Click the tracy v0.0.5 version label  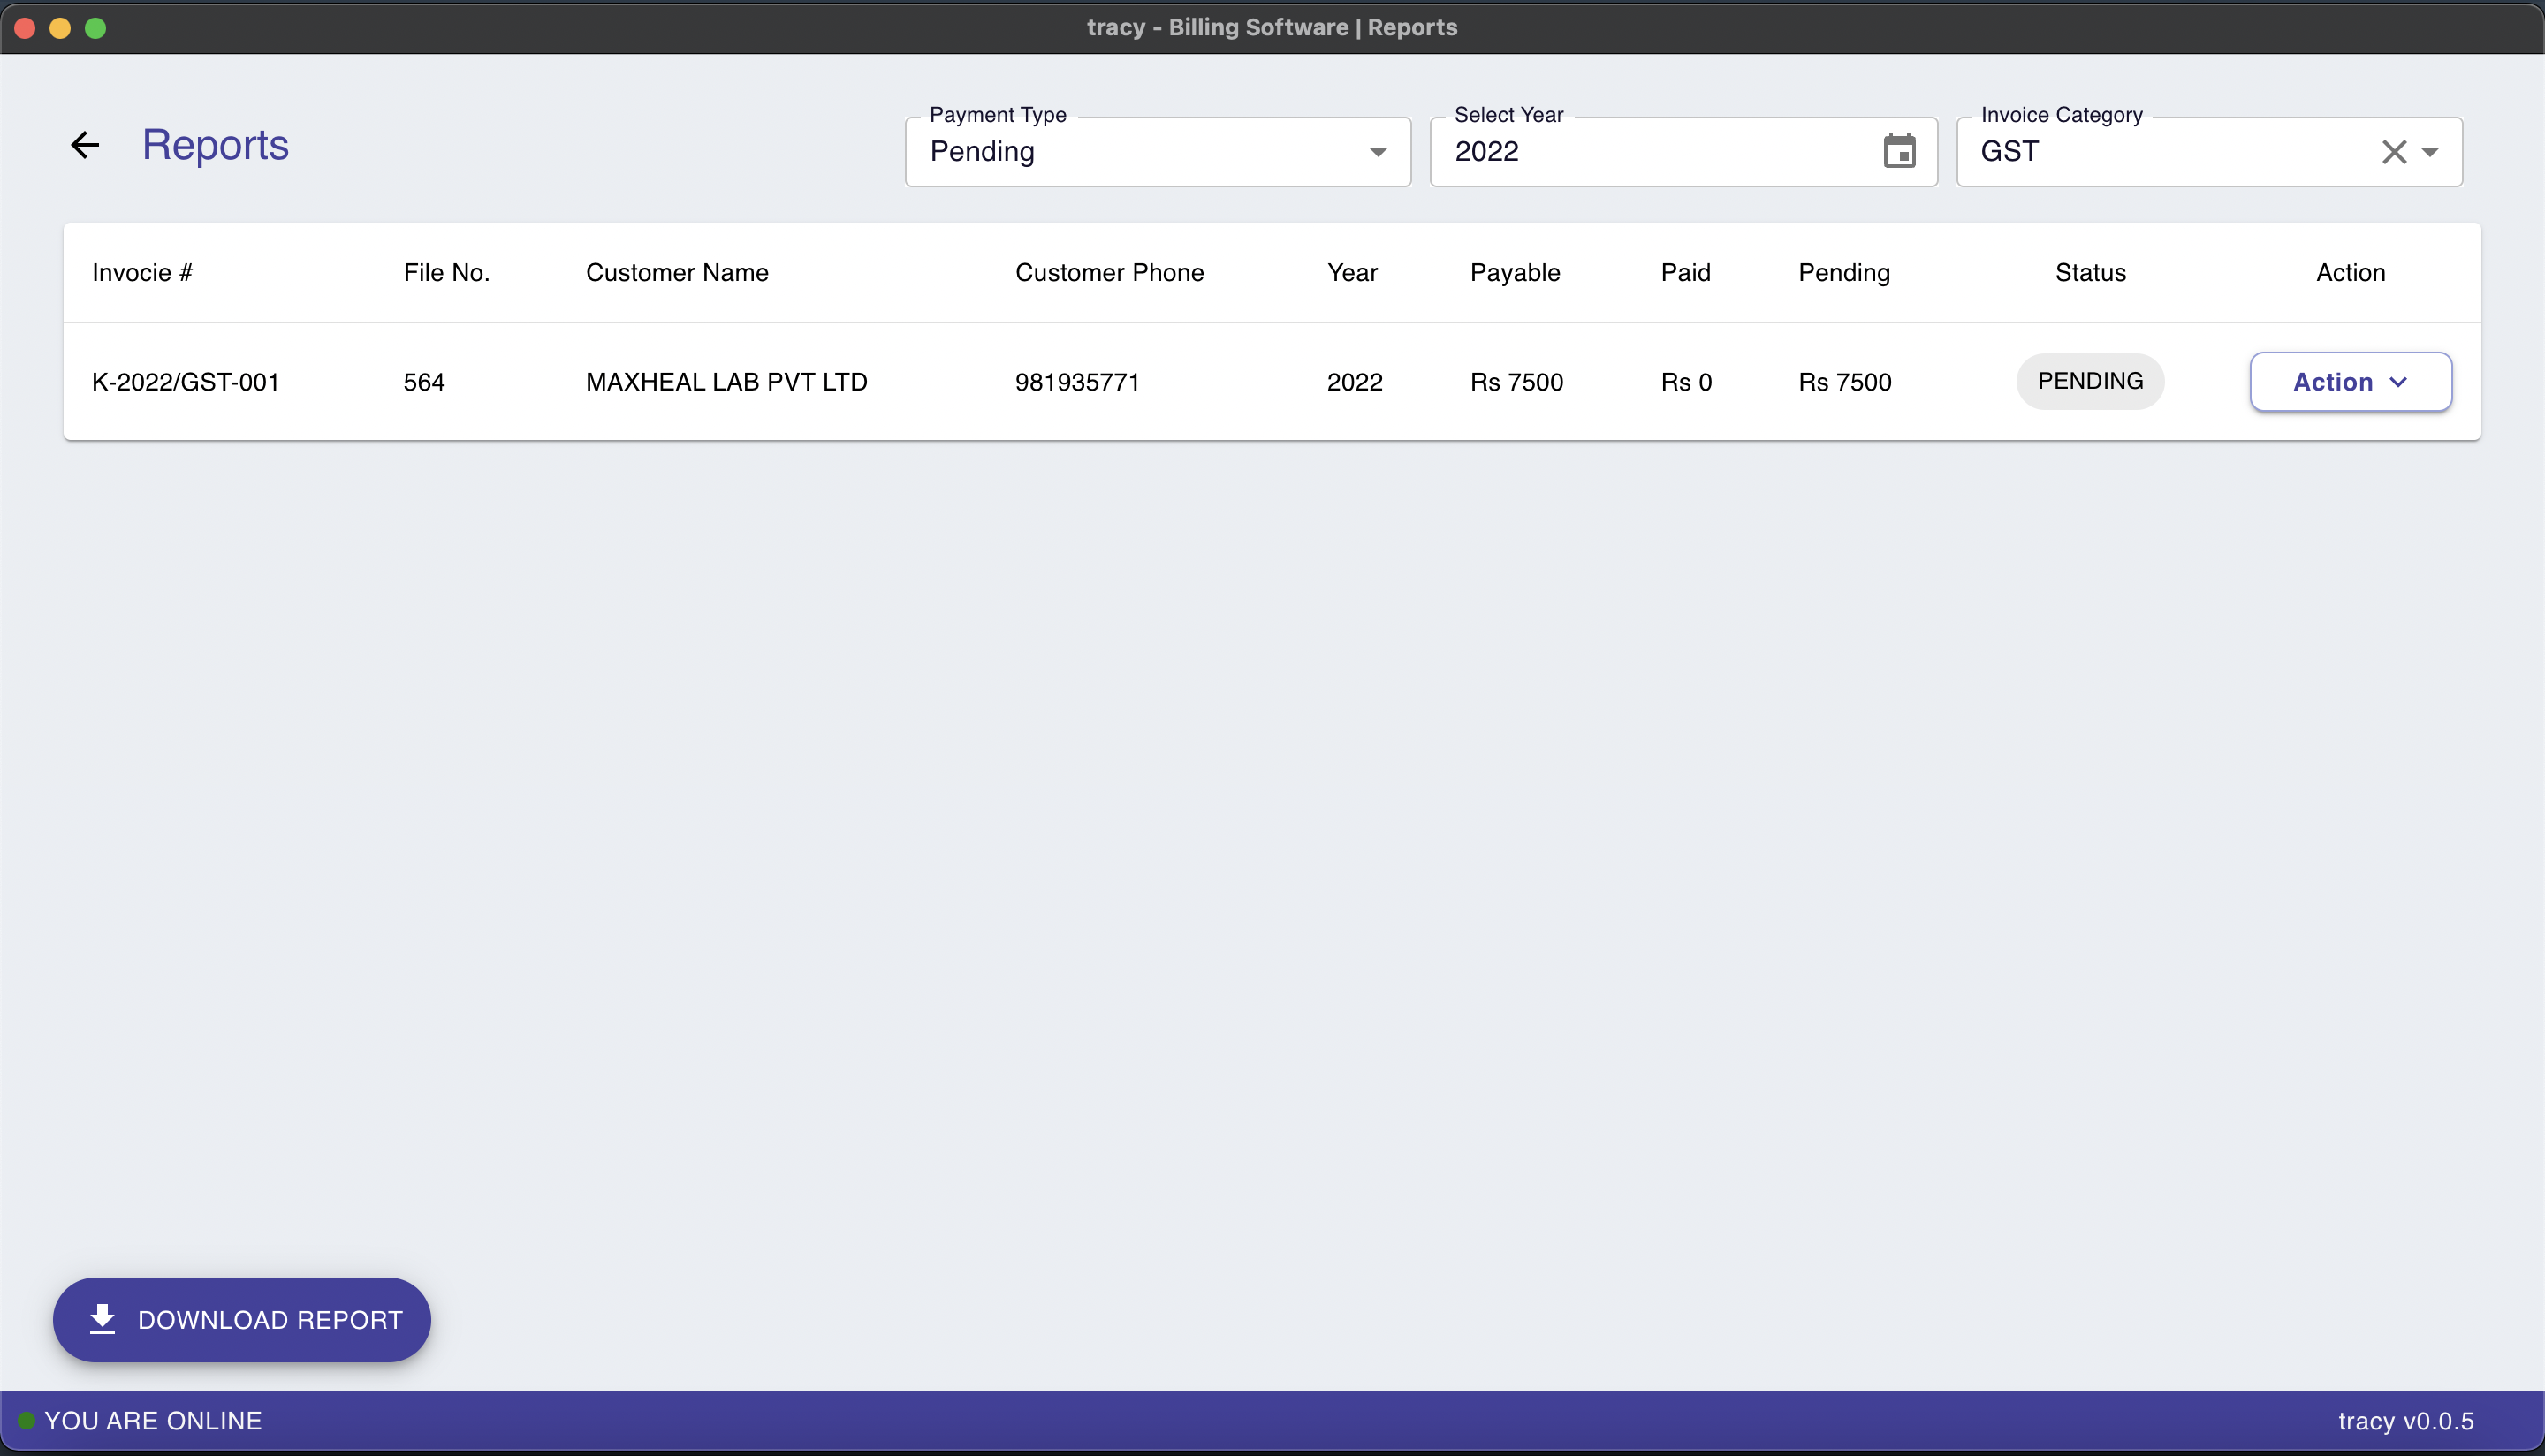point(2405,1421)
